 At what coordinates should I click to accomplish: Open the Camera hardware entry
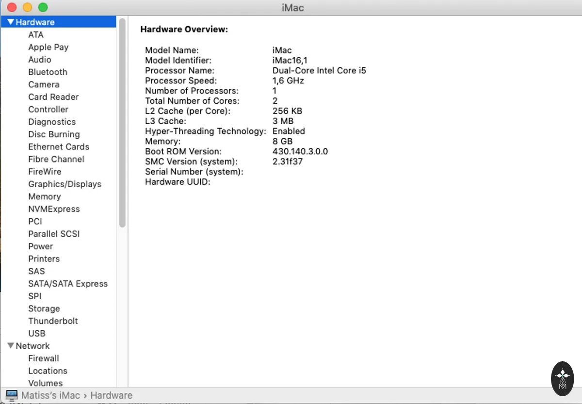(44, 84)
